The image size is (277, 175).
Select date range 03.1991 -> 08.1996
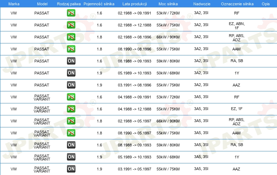click(x=135, y=85)
